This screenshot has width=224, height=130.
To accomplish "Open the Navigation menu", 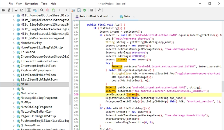I will point(31,4).
